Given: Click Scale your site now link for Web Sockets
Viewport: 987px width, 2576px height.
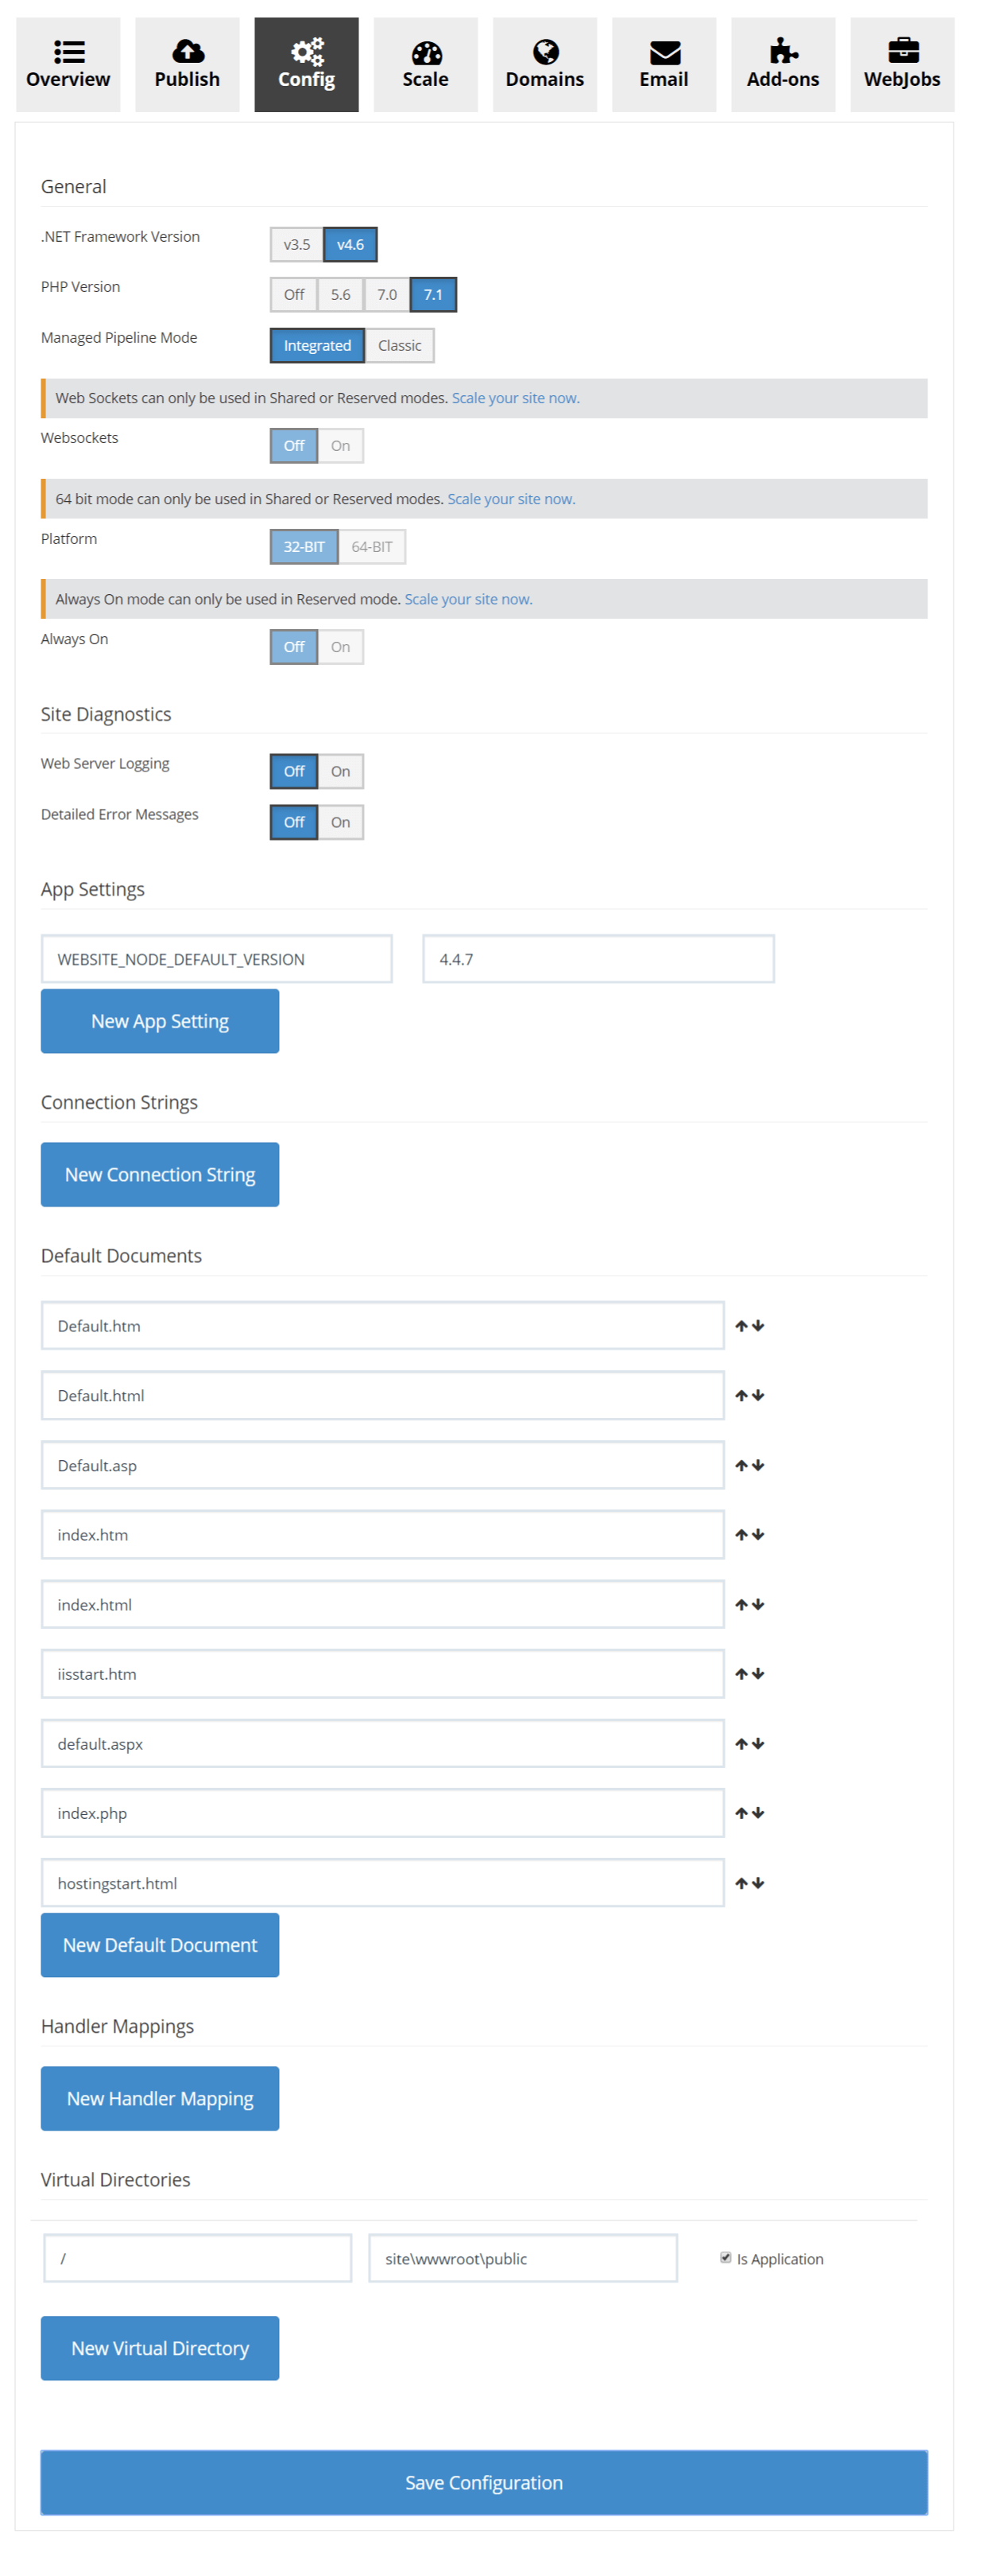Looking at the screenshot, I should pos(514,398).
